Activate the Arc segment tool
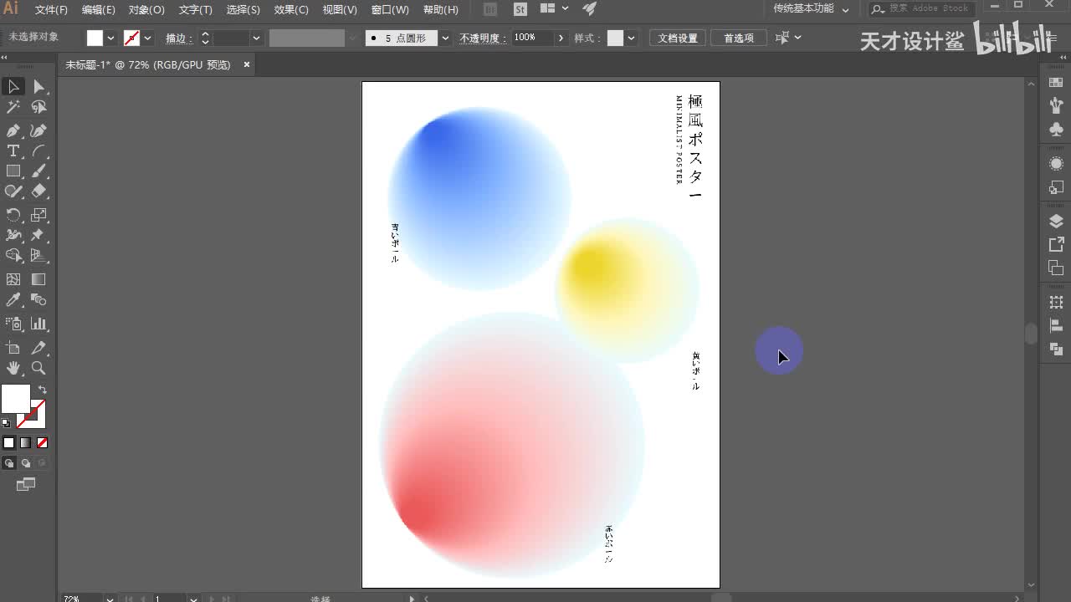This screenshot has width=1071, height=602. tap(38, 151)
